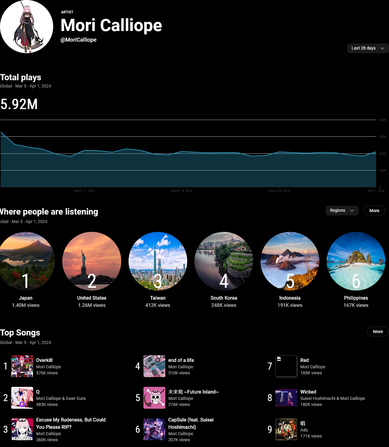Click the Wicked song title
This screenshot has height=447, width=389.
pos(308,392)
